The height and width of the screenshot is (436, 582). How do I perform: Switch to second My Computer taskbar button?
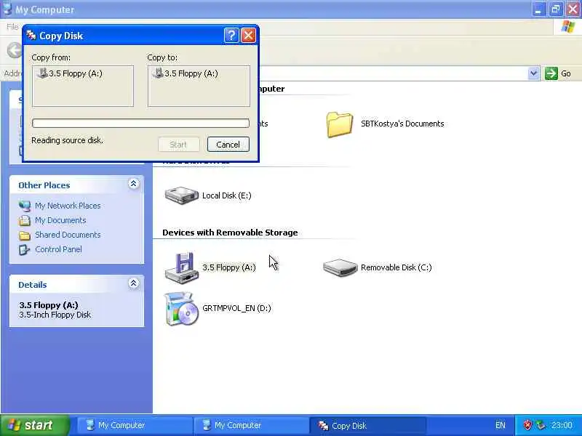coord(251,425)
